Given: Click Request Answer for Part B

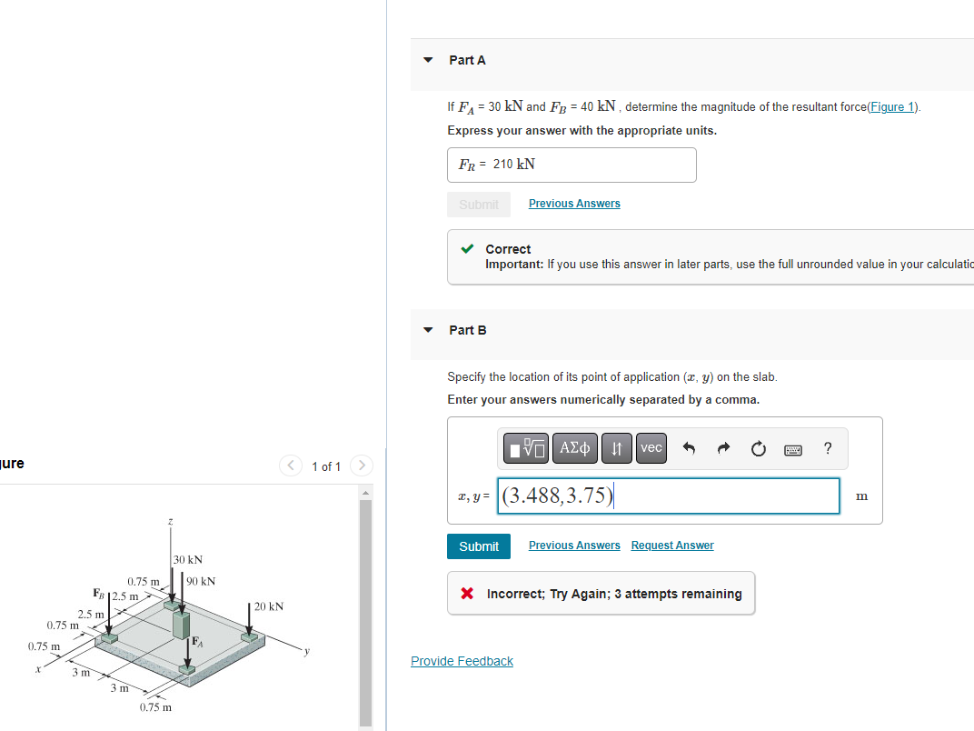Looking at the screenshot, I should [671, 545].
